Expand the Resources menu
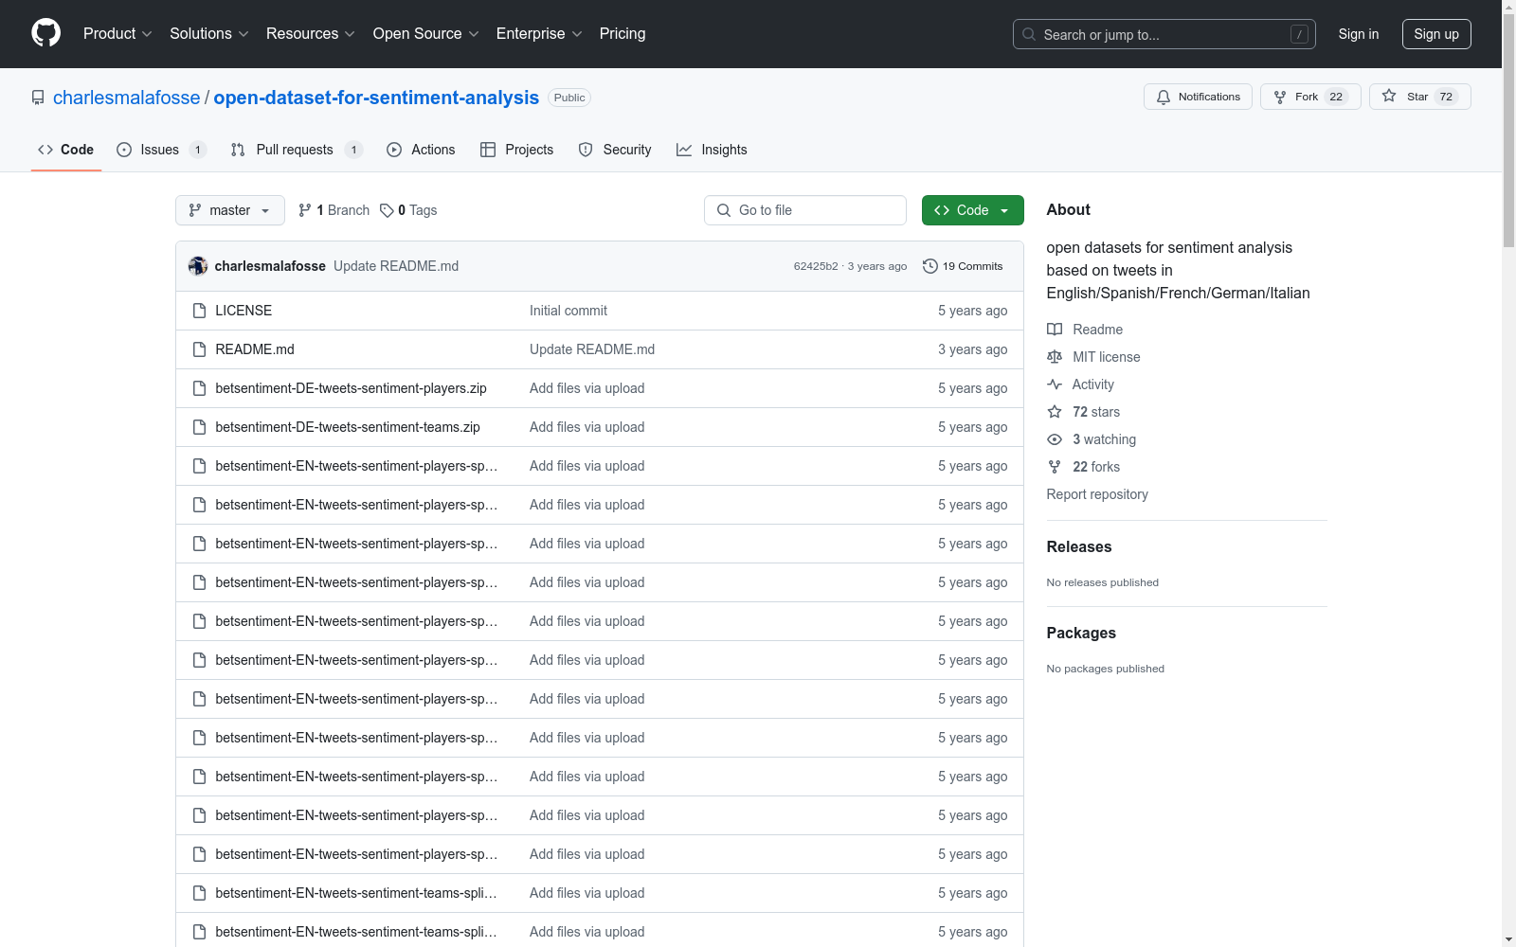1516x947 pixels. tap(311, 33)
